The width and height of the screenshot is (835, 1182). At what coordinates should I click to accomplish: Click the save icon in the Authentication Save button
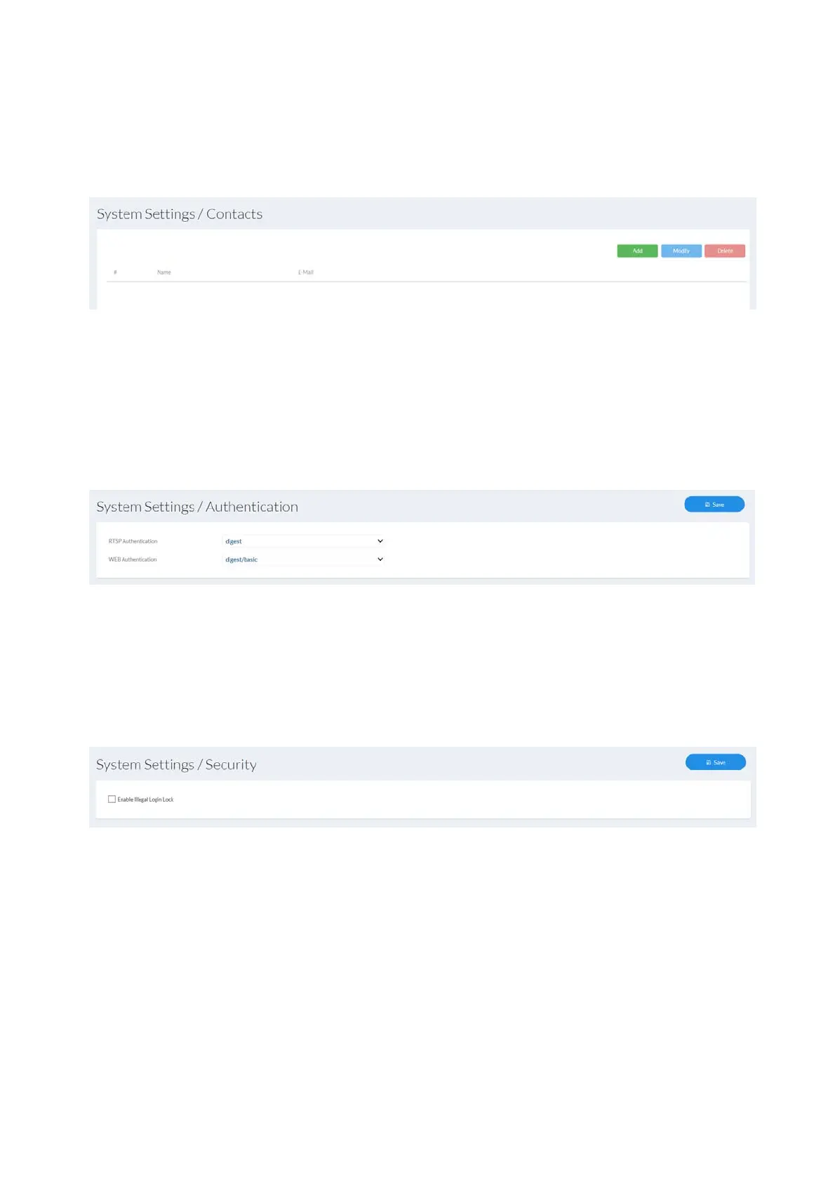point(707,505)
